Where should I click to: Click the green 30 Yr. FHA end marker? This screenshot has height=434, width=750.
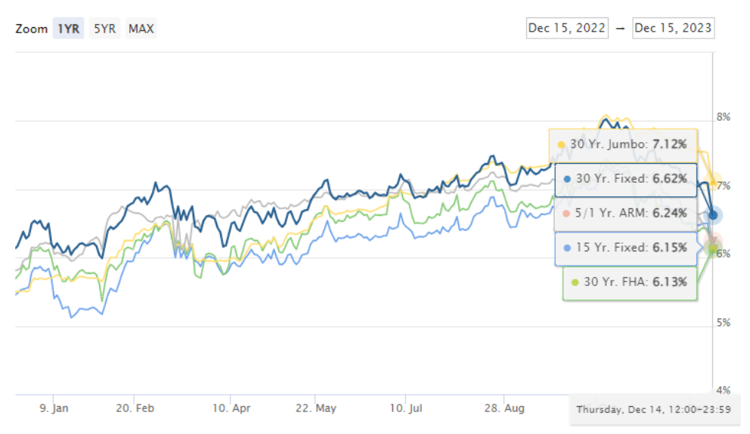[x=713, y=249]
